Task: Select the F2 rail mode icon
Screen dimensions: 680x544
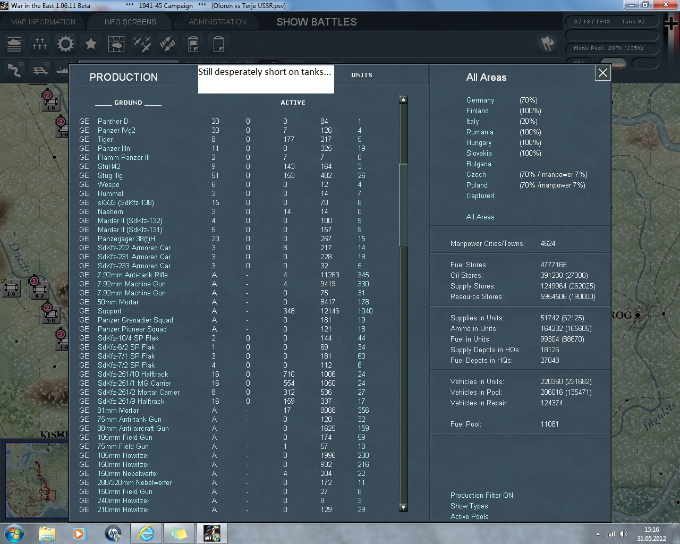Action: click(40, 70)
